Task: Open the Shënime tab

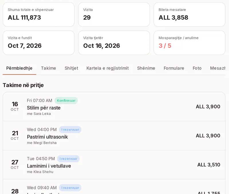Action: click(146, 68)
